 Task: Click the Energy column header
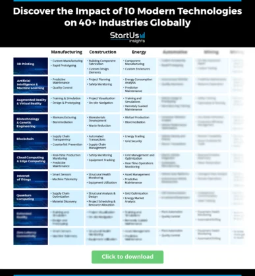[139, 52]
